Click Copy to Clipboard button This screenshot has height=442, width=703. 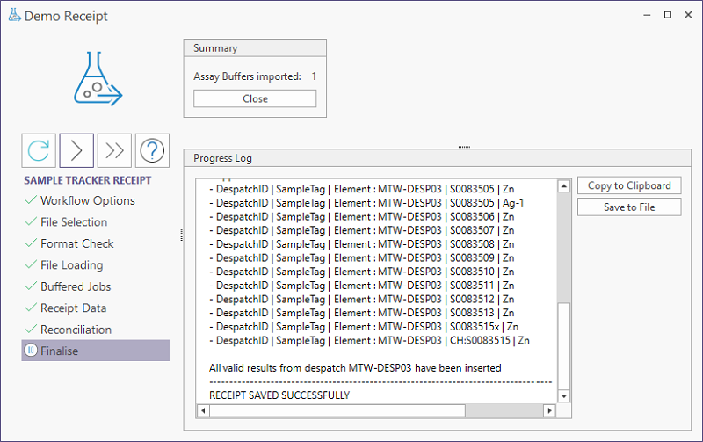(629, 185)
